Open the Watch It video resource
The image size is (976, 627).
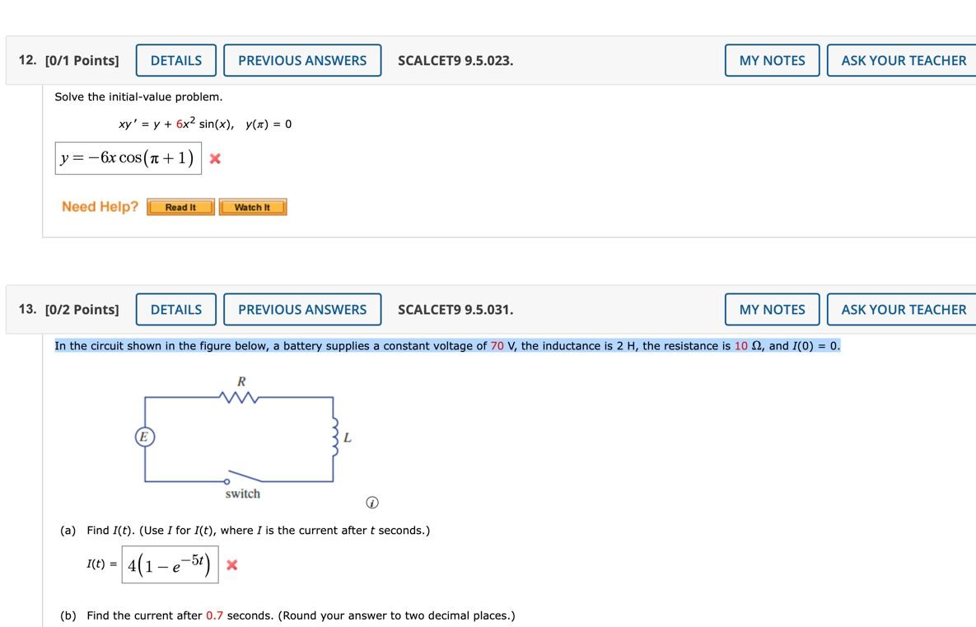(253, 207)
